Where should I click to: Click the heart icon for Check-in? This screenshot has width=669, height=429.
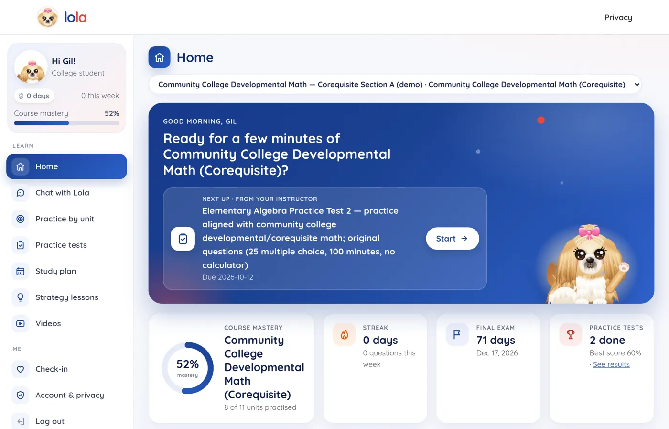pos(21,369)
